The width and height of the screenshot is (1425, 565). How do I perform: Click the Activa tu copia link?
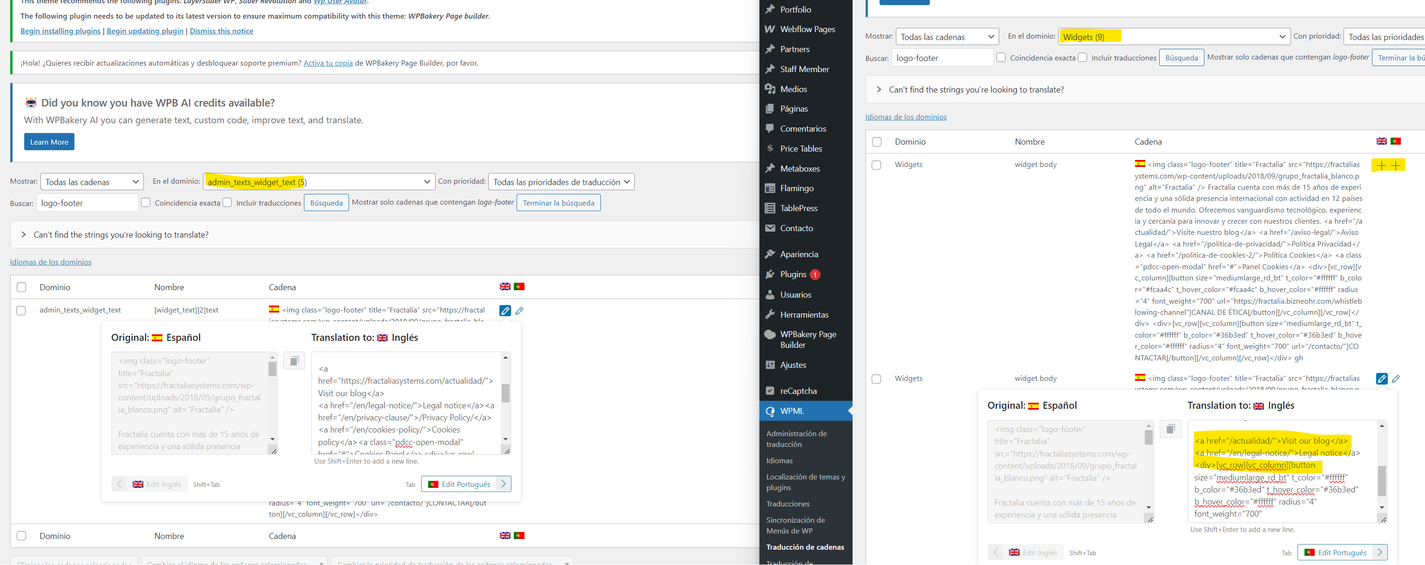[328, 63]
